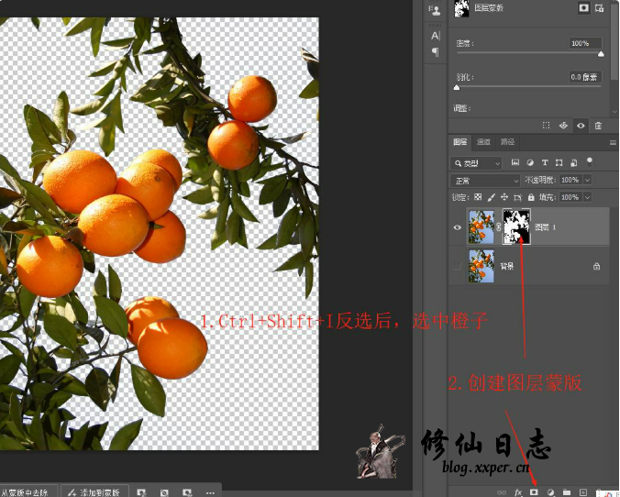
Task: Click the add layer mask icon
Action: [534, 492]
